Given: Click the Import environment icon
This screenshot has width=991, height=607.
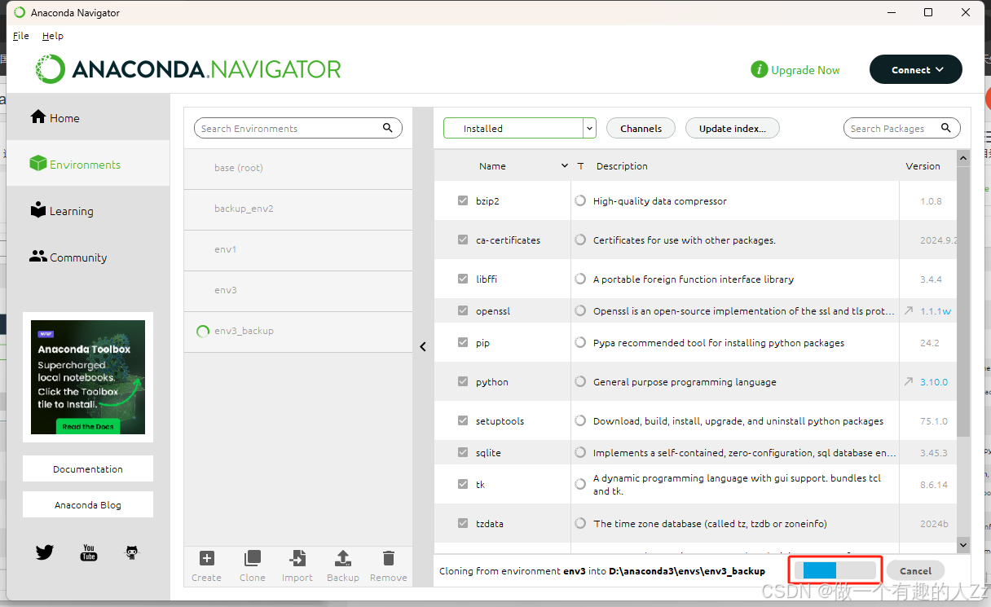Looking at the screenshot, I should coord(297,558).
